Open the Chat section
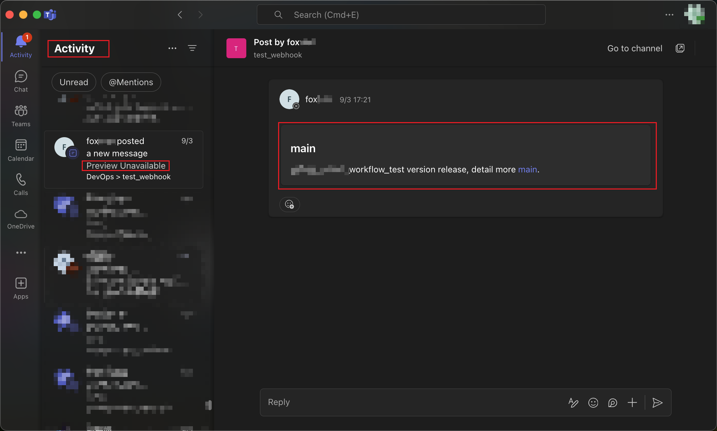This screenshot has width=717, height=431. (x=21, y=81)
